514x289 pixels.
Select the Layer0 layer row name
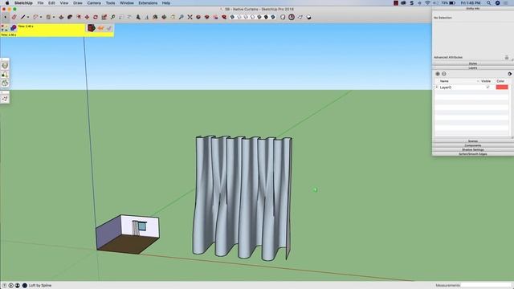pyautogui.click(x=446, y=88)
